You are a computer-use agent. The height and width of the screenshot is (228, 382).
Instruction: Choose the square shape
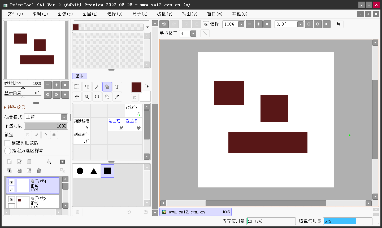tap(107, 171)
